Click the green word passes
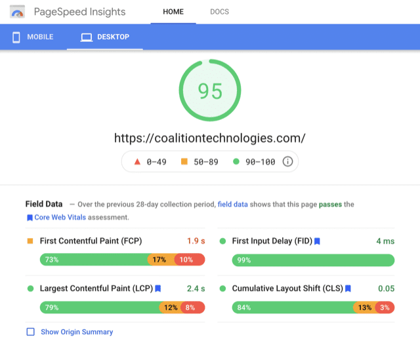This screenshot has height=356, width=420. (x=330, y=205)
